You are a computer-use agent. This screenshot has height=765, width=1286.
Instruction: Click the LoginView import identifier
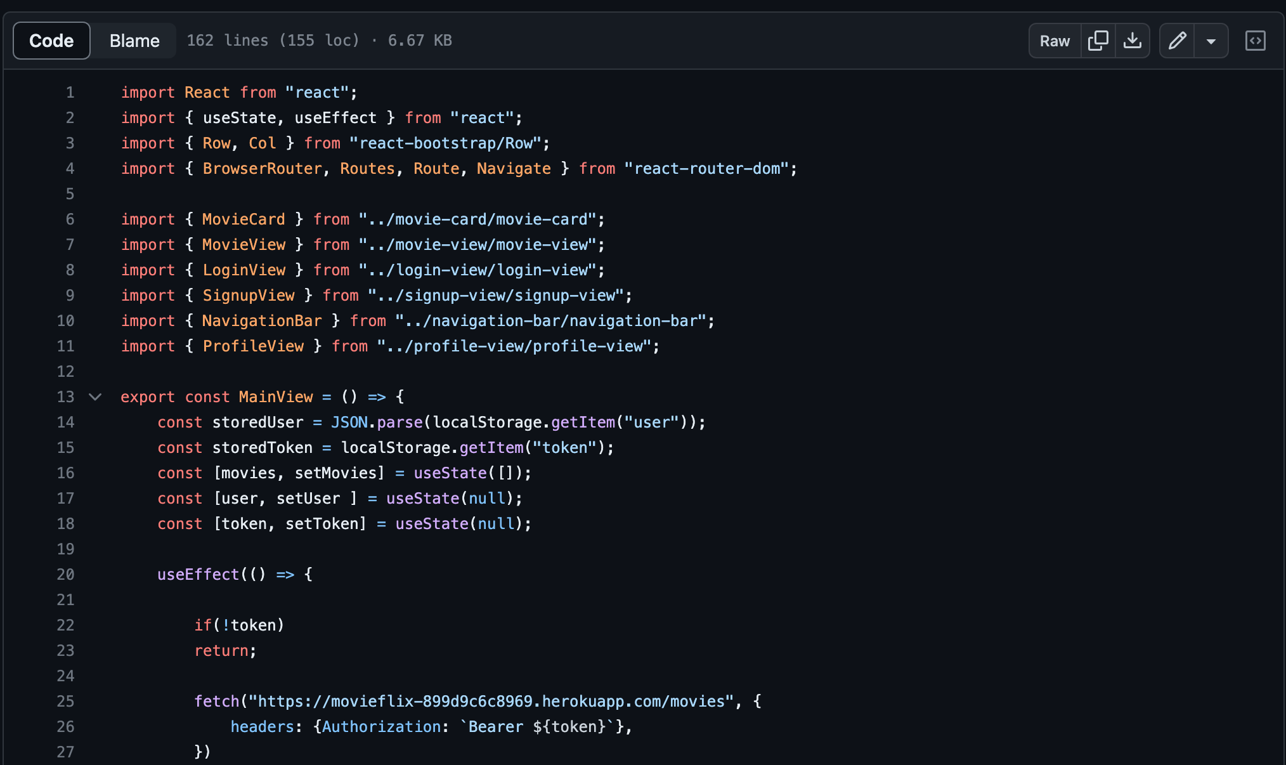coord(244,270)
